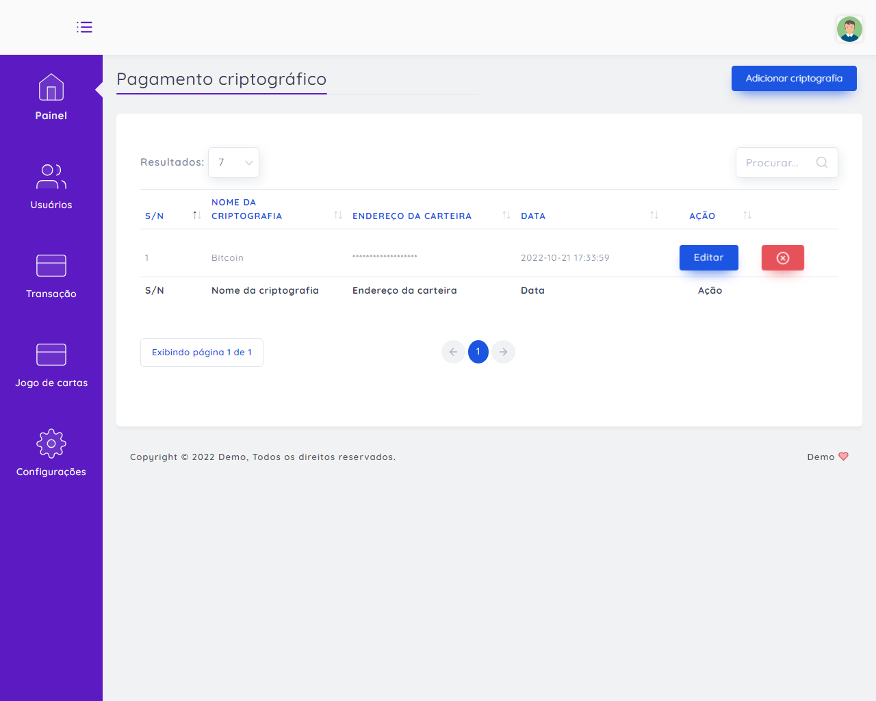876x701 pixels.
Task: Open the Usuários people icon
Action: tap(51, 177)
